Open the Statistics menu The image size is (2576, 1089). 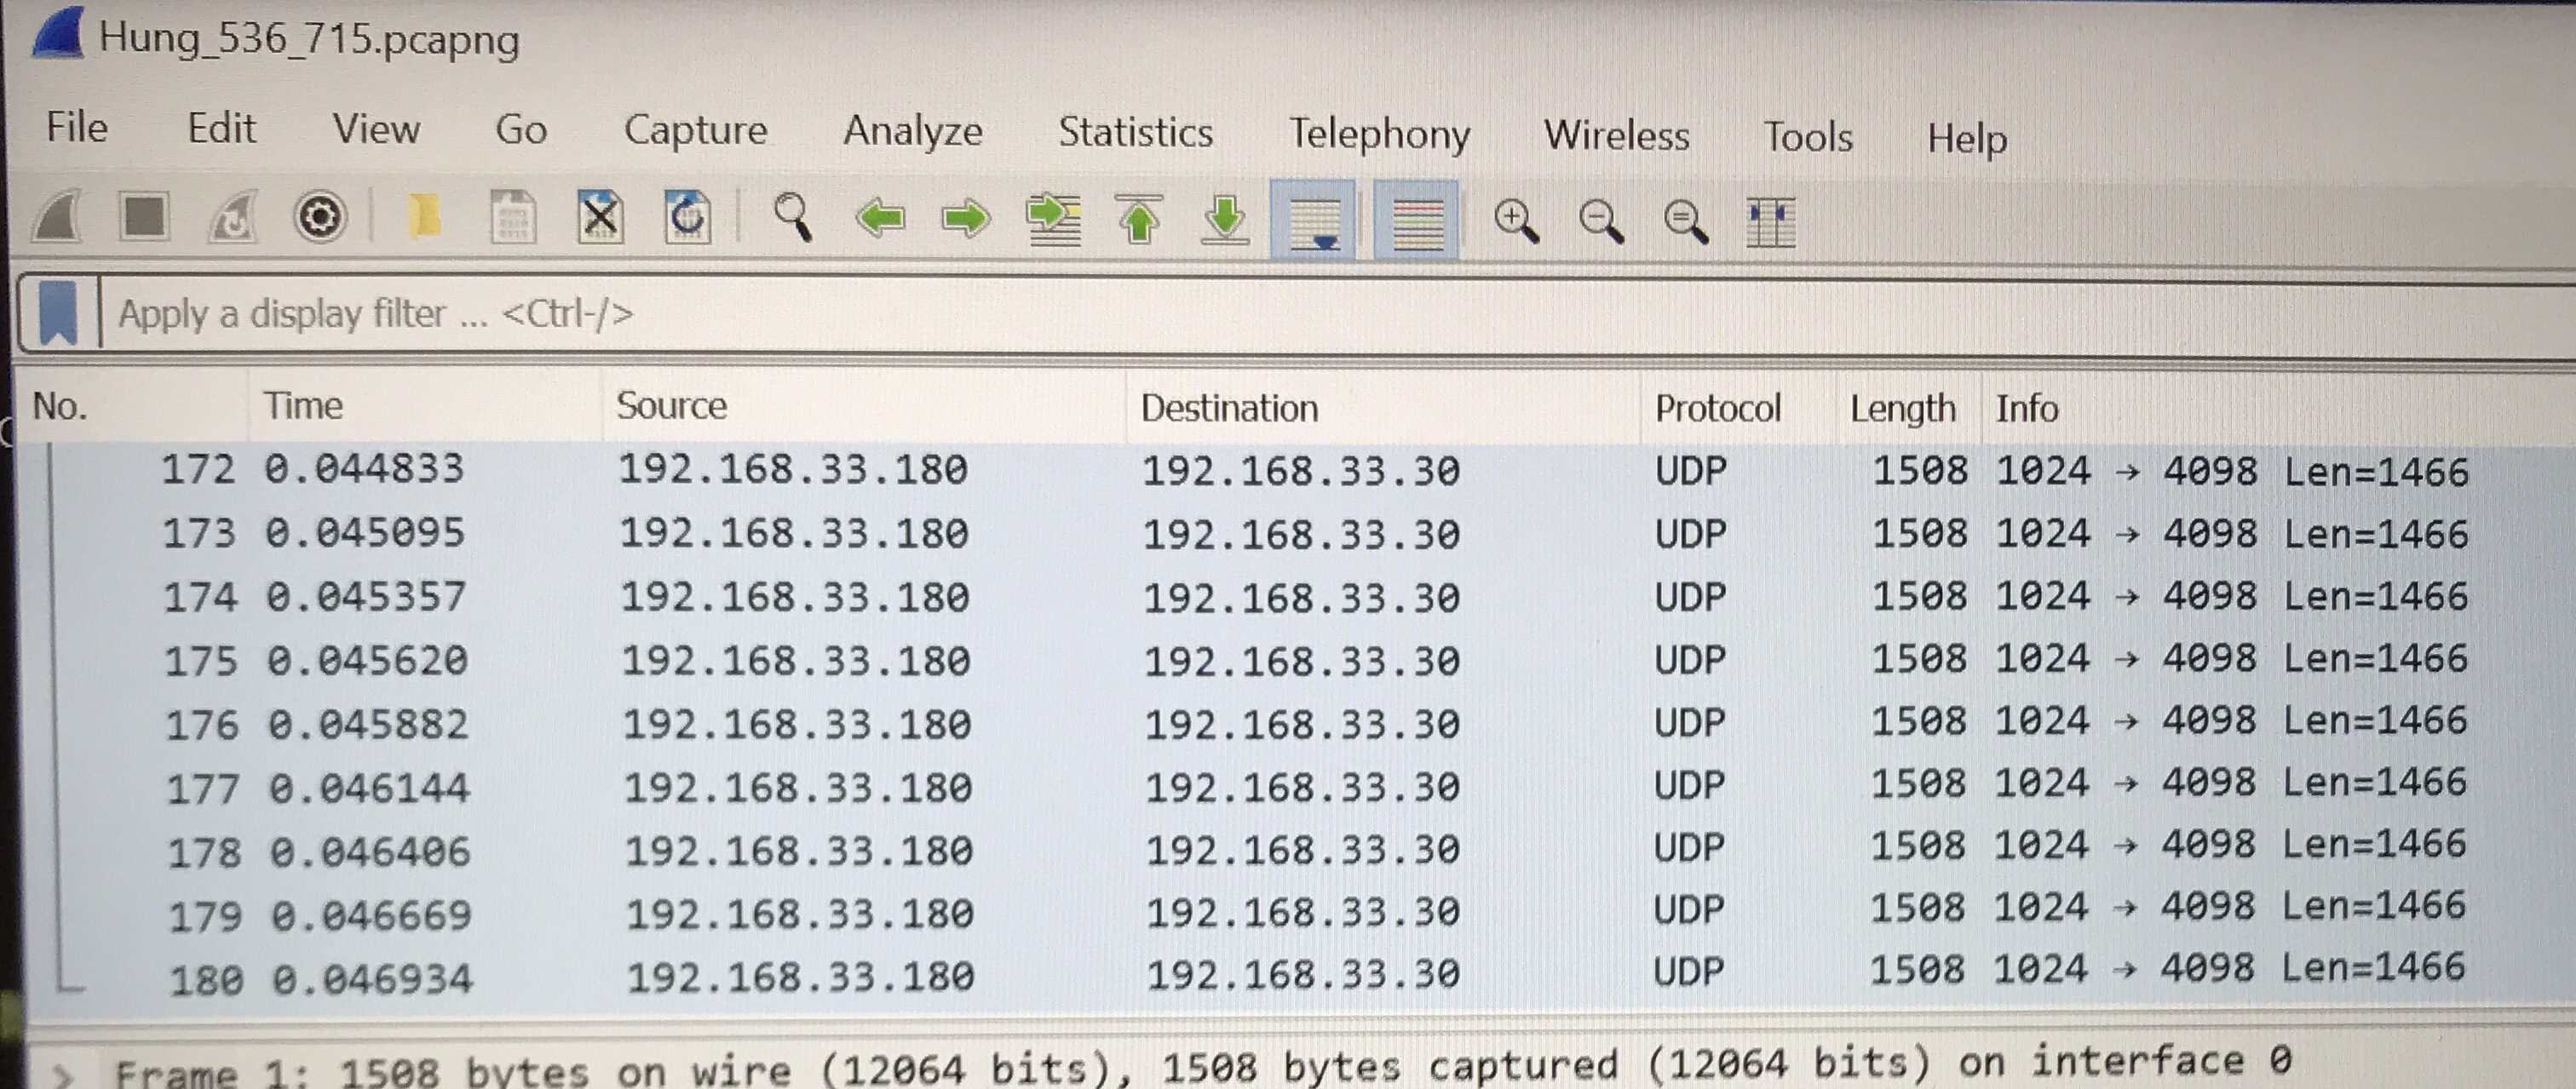(1135, 134)
